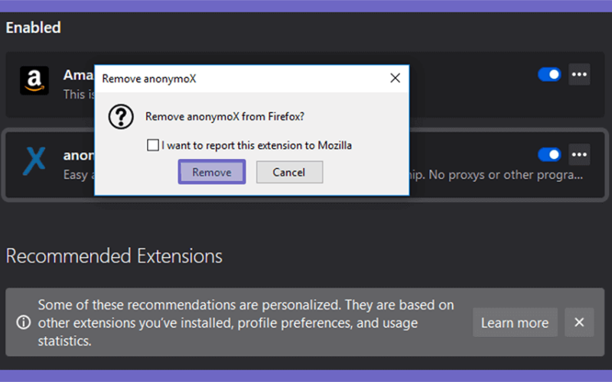612x382 pixels.
Task: Disable the Amazon extension toggle
Action: pyautogui.click(x=549, y=74)
